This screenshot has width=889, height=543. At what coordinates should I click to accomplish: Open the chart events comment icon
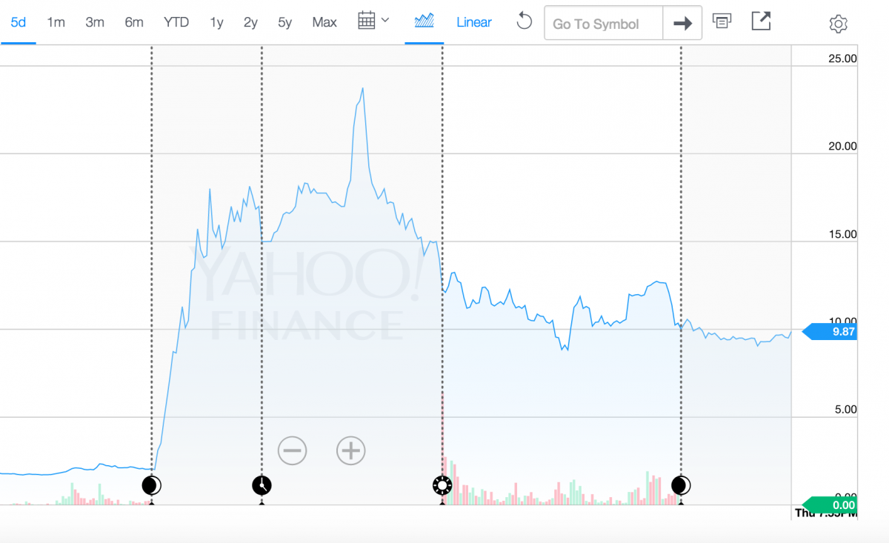[x=721, y=21]
